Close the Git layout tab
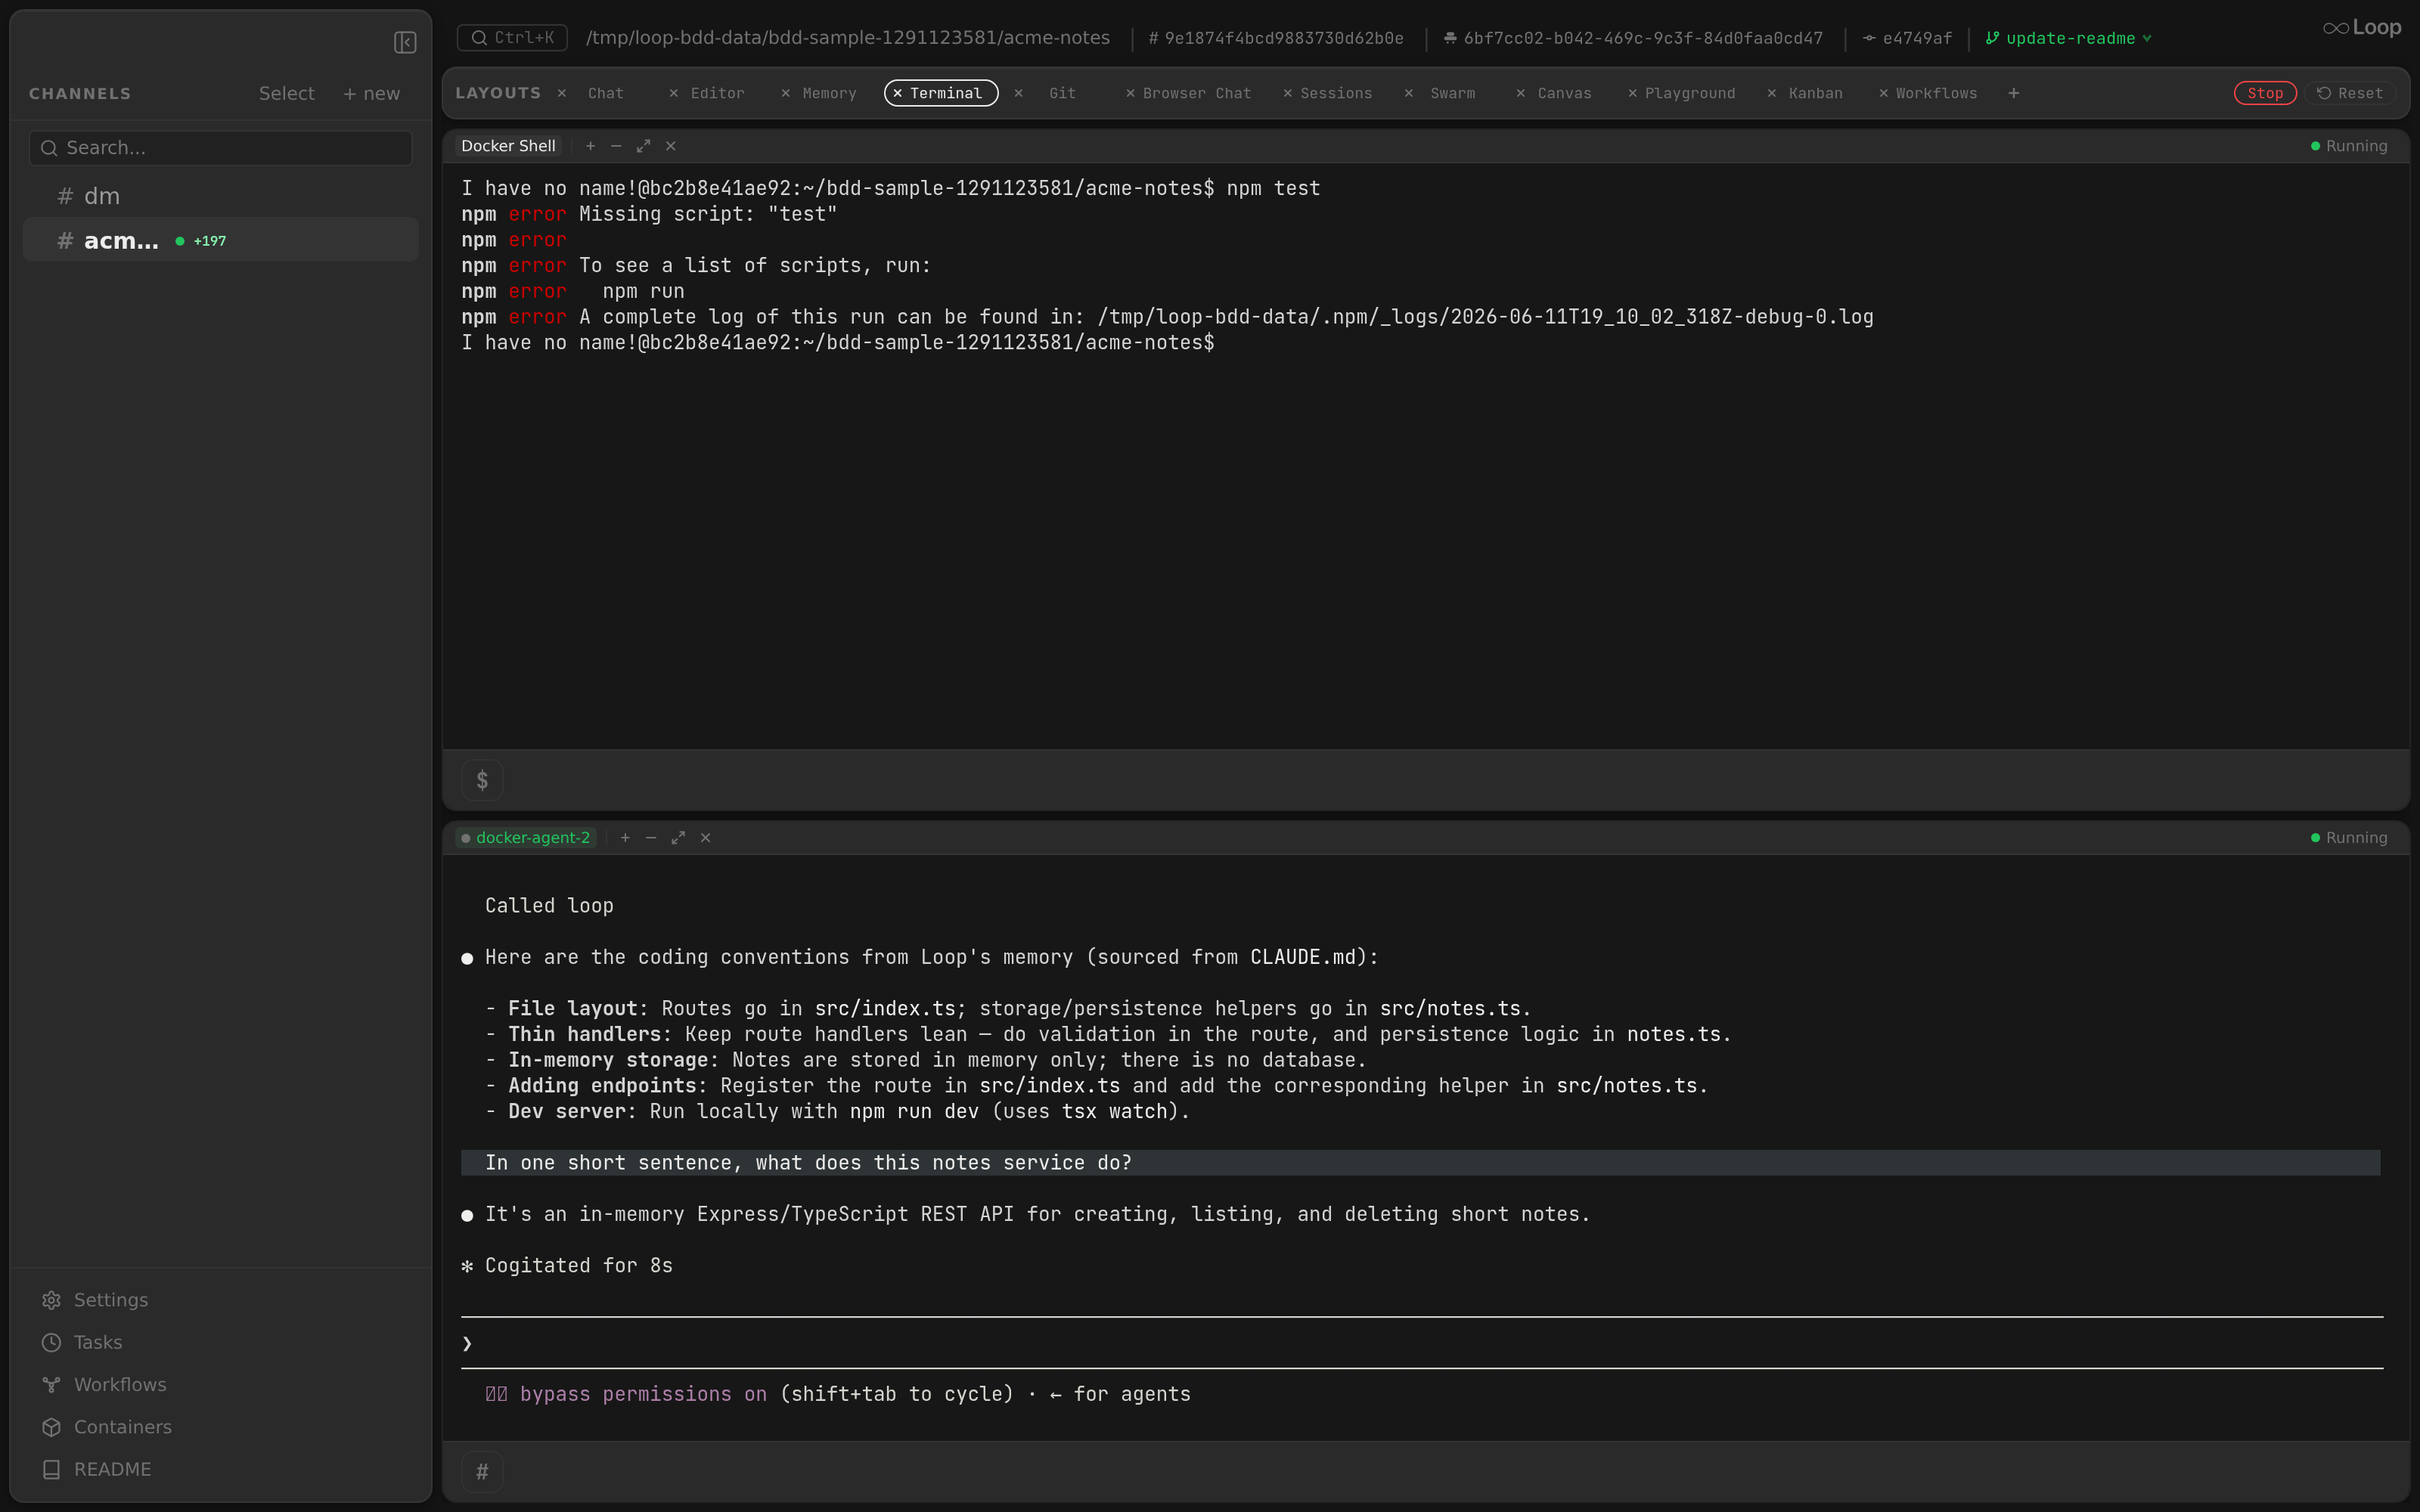2420x1512 pixels. tap(1018, 93)
